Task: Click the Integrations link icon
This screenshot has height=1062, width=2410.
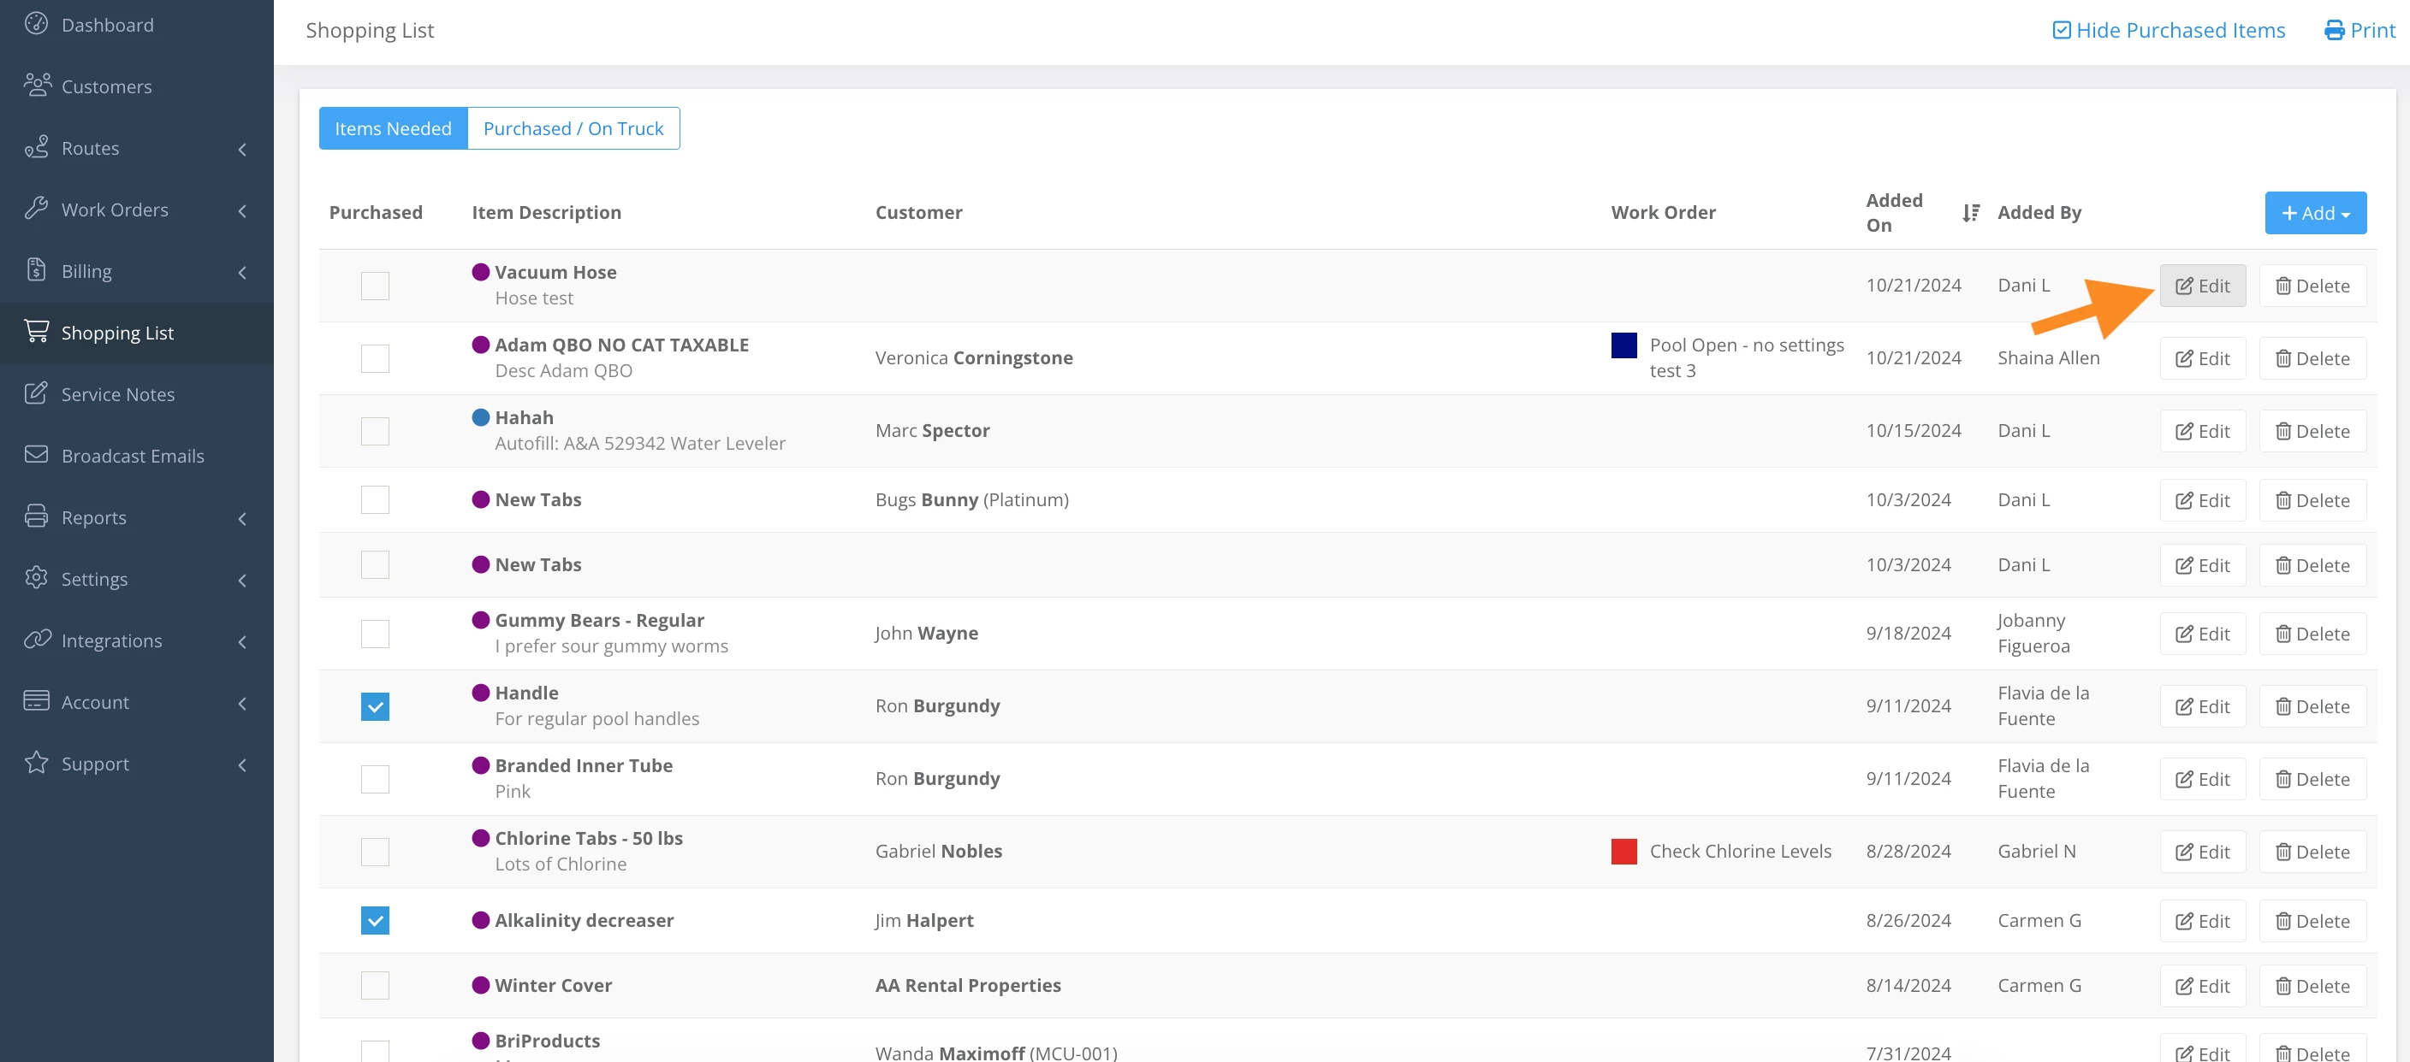Action: pos(37,640)
